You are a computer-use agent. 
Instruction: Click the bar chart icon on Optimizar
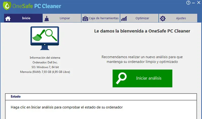tap(124, 19)
